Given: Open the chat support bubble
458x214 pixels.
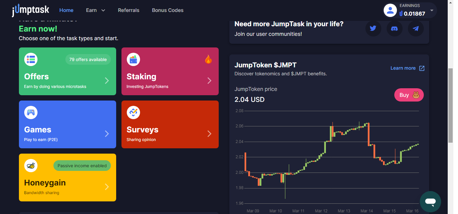Looking at the screenshot, I should [430, 201].
